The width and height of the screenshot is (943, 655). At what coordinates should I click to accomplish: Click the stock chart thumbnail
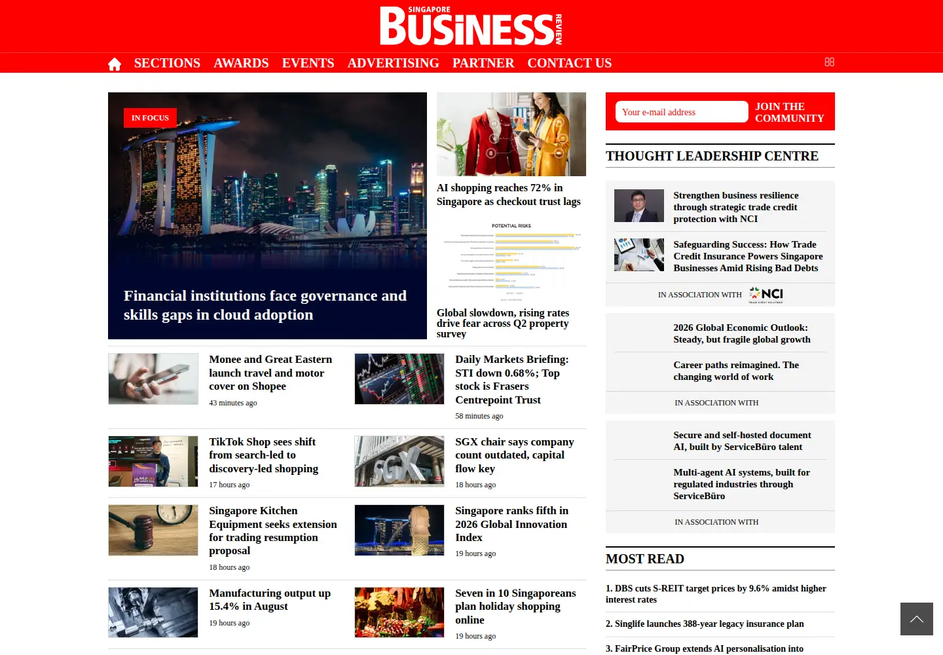click(x=399, y=379)
